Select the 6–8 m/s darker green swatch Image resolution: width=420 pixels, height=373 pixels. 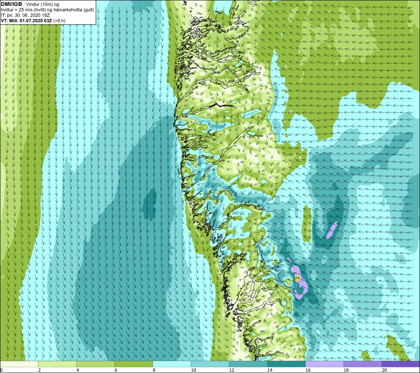click(134, 364)
